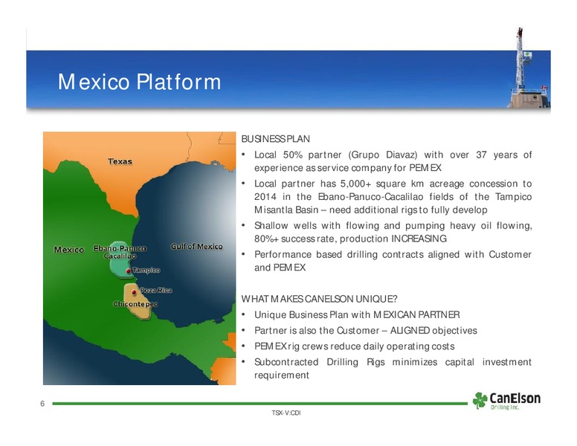Click the Texas label on the map

[120, 161]
